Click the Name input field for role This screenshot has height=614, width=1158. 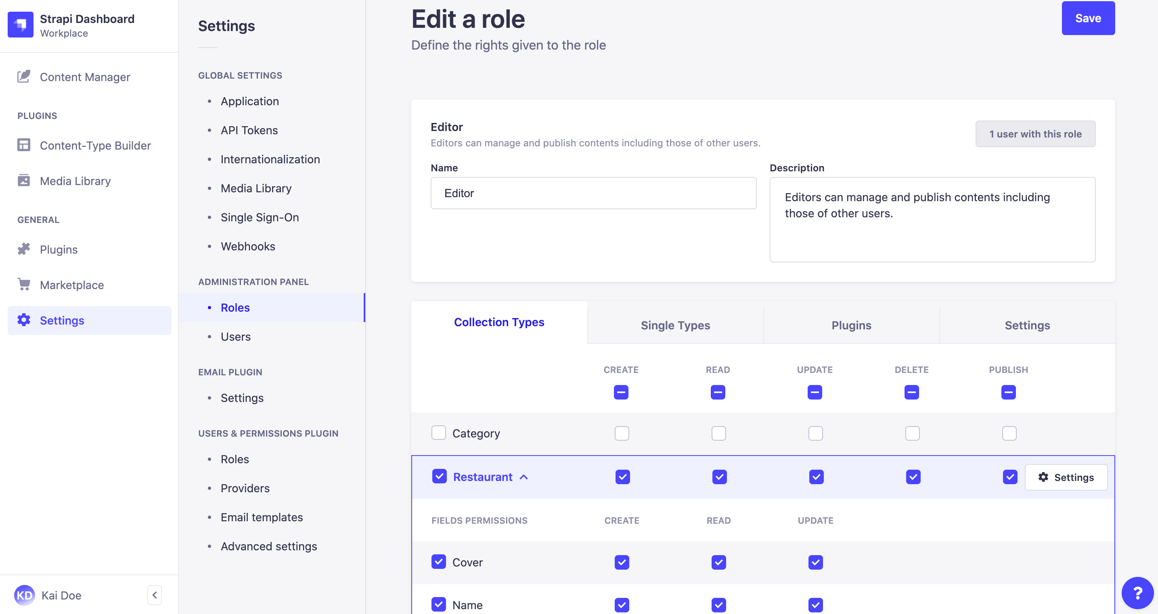(x=594, y=193)
